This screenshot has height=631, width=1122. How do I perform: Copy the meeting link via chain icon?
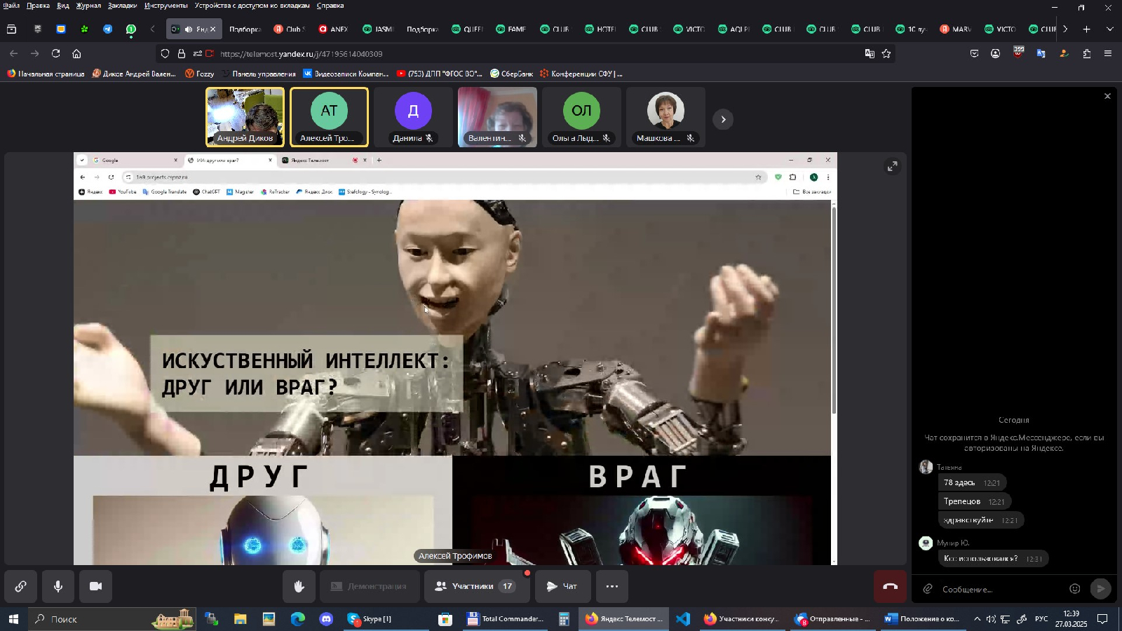[19, 586]
